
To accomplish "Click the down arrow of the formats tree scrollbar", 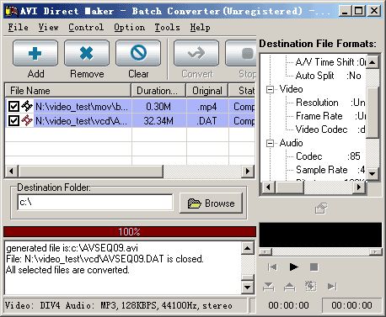I will 373,174.
